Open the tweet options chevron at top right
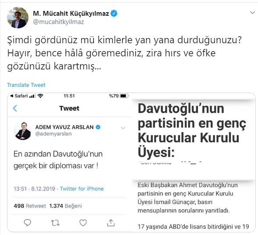This screenshot has height=235, width=258. click(252, 13)
